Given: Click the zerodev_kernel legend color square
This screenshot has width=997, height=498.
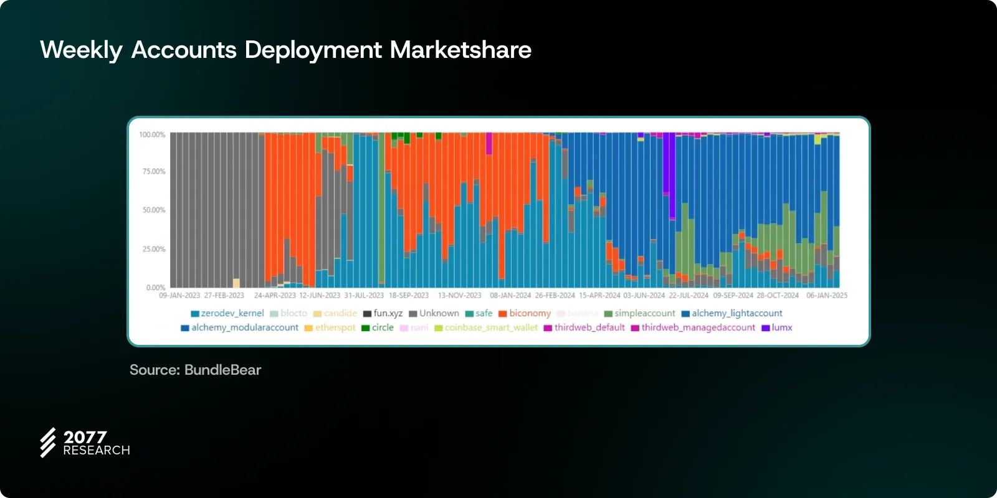Looking at the screenshot, I should 195,314.
